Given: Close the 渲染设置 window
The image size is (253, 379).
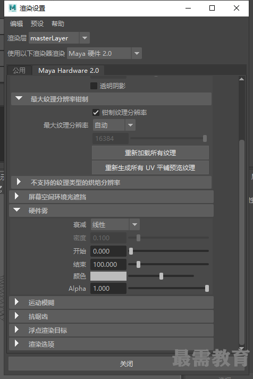Looking at the screenshot, I should 237,8.
